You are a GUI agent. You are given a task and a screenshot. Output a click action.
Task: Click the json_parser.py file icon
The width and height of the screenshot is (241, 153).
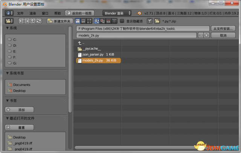click(x=79, y=55)
